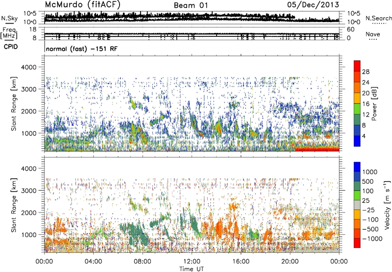Click the '20:00' time axis tick label

click(x=290, y=262)
